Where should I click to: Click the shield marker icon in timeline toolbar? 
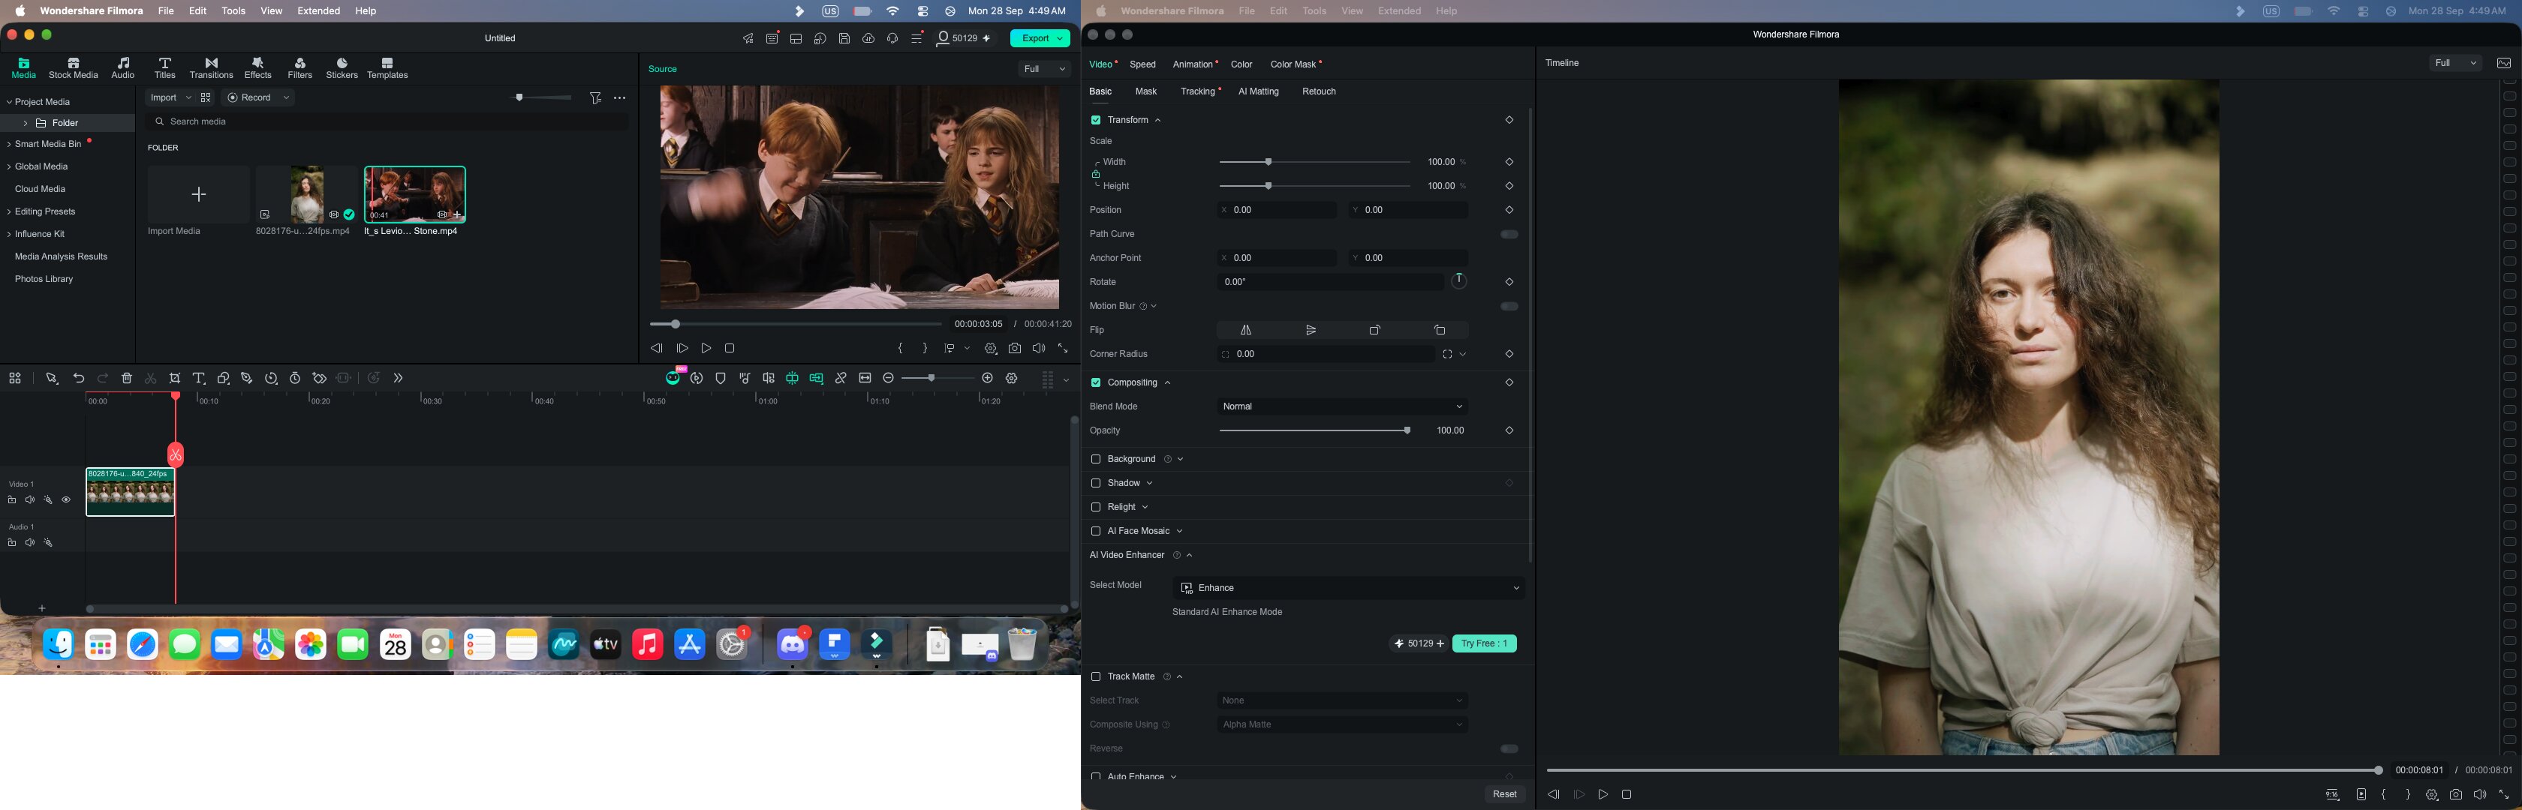tap(721, 379)
